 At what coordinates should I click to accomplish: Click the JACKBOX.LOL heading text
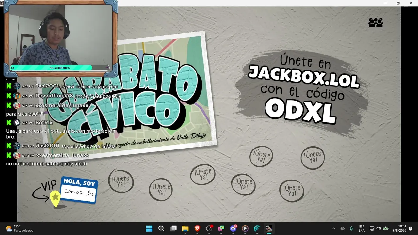pyautogui.click(x=304, y=76)
